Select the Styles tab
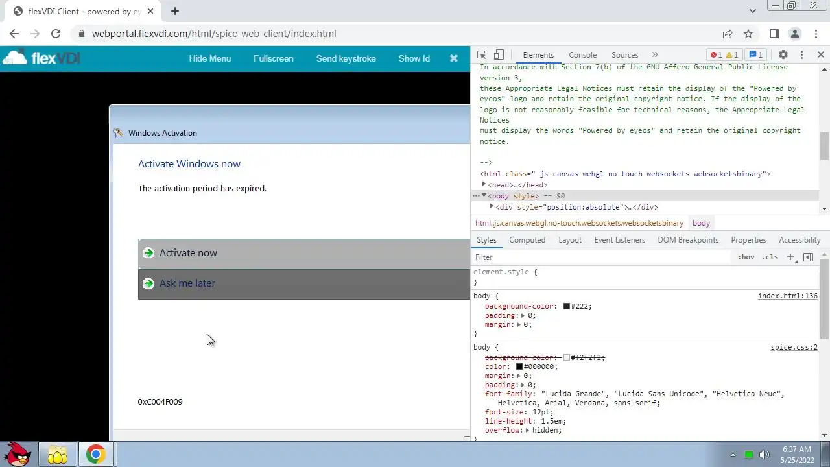Image resolution: width=830 pixels, height=467 pixels. pos(486,240)
